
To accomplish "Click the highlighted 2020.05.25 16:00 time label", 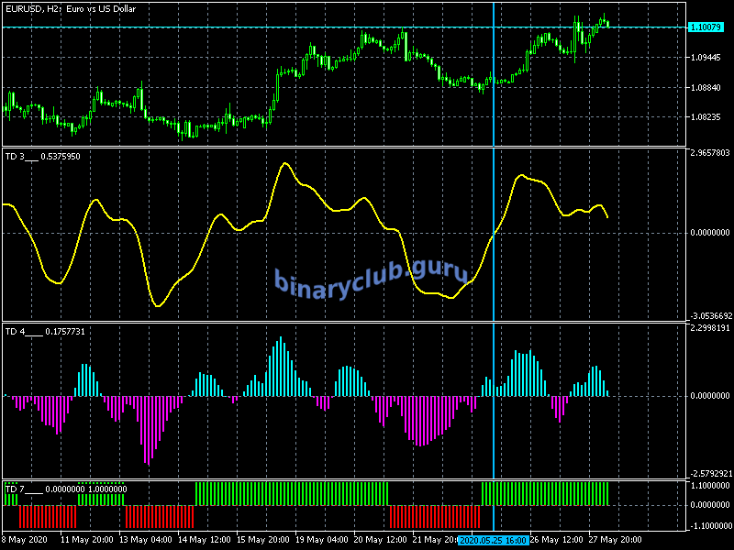I will point(493,541).
